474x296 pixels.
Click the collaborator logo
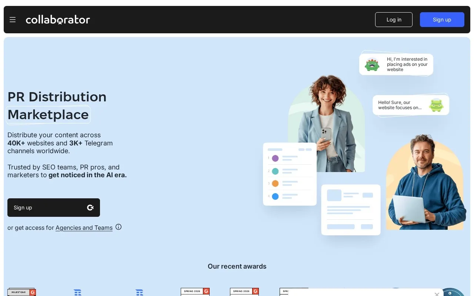point(58,20)
